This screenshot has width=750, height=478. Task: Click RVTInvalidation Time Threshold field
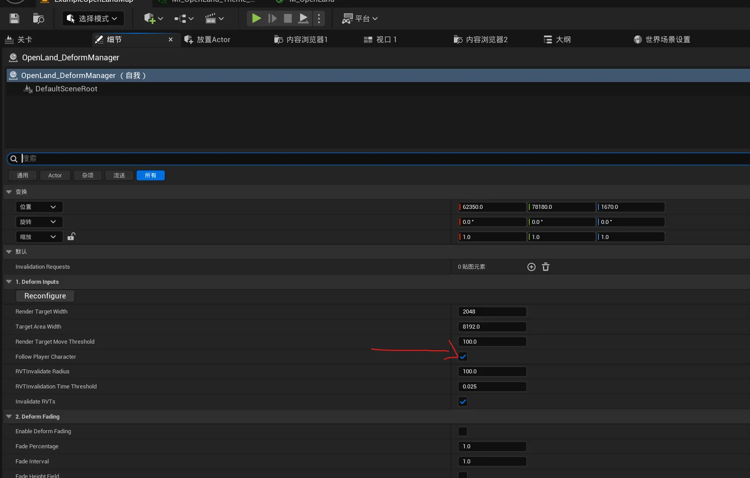coord(492,387)
